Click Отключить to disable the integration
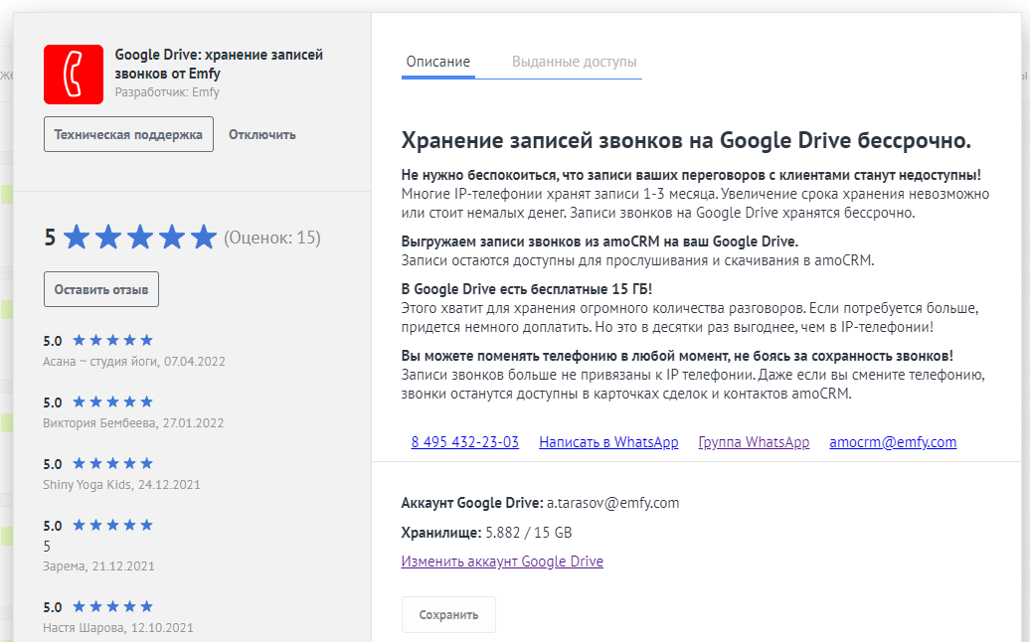Viewport: 1030px width, 642px height. pyautogui.click(x=262, y=134)
